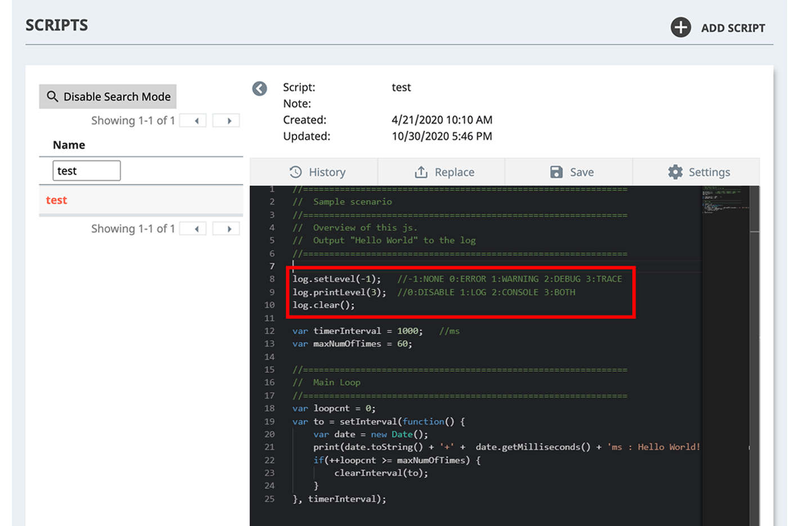Viewport: 799px width, 526px height.
Task: Click line number 12 in gutter
Action: [x=269, y=331]
